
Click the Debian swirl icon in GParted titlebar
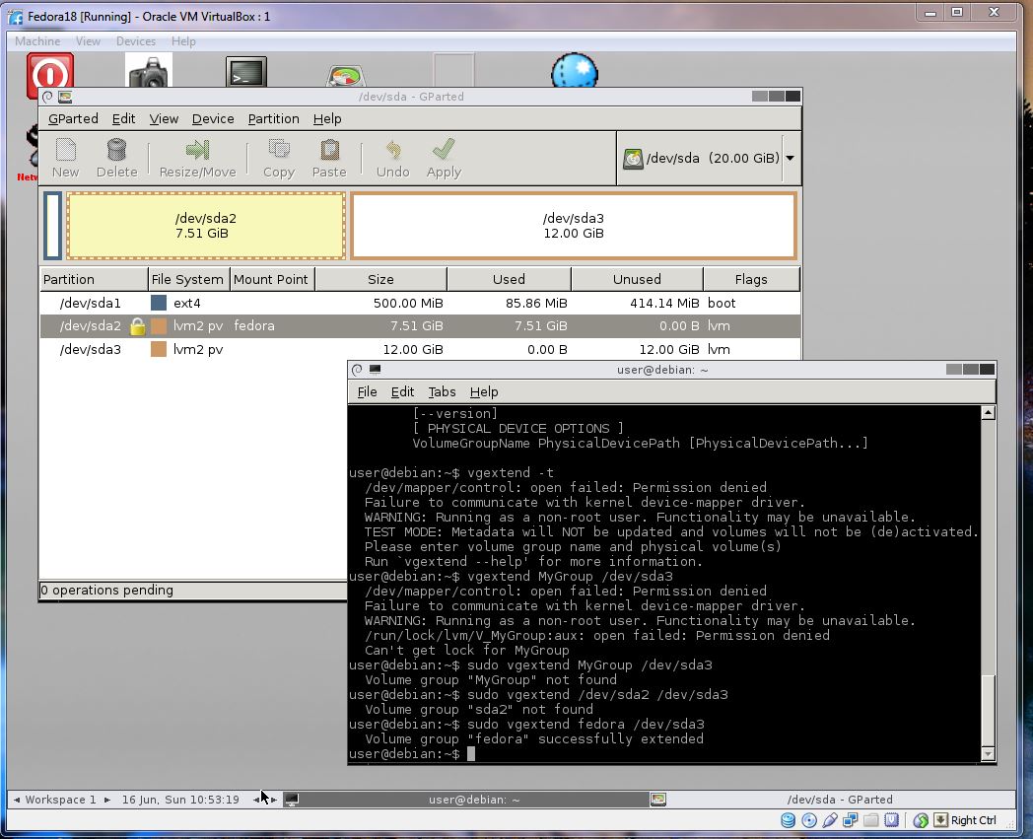[x=47, y=97]
